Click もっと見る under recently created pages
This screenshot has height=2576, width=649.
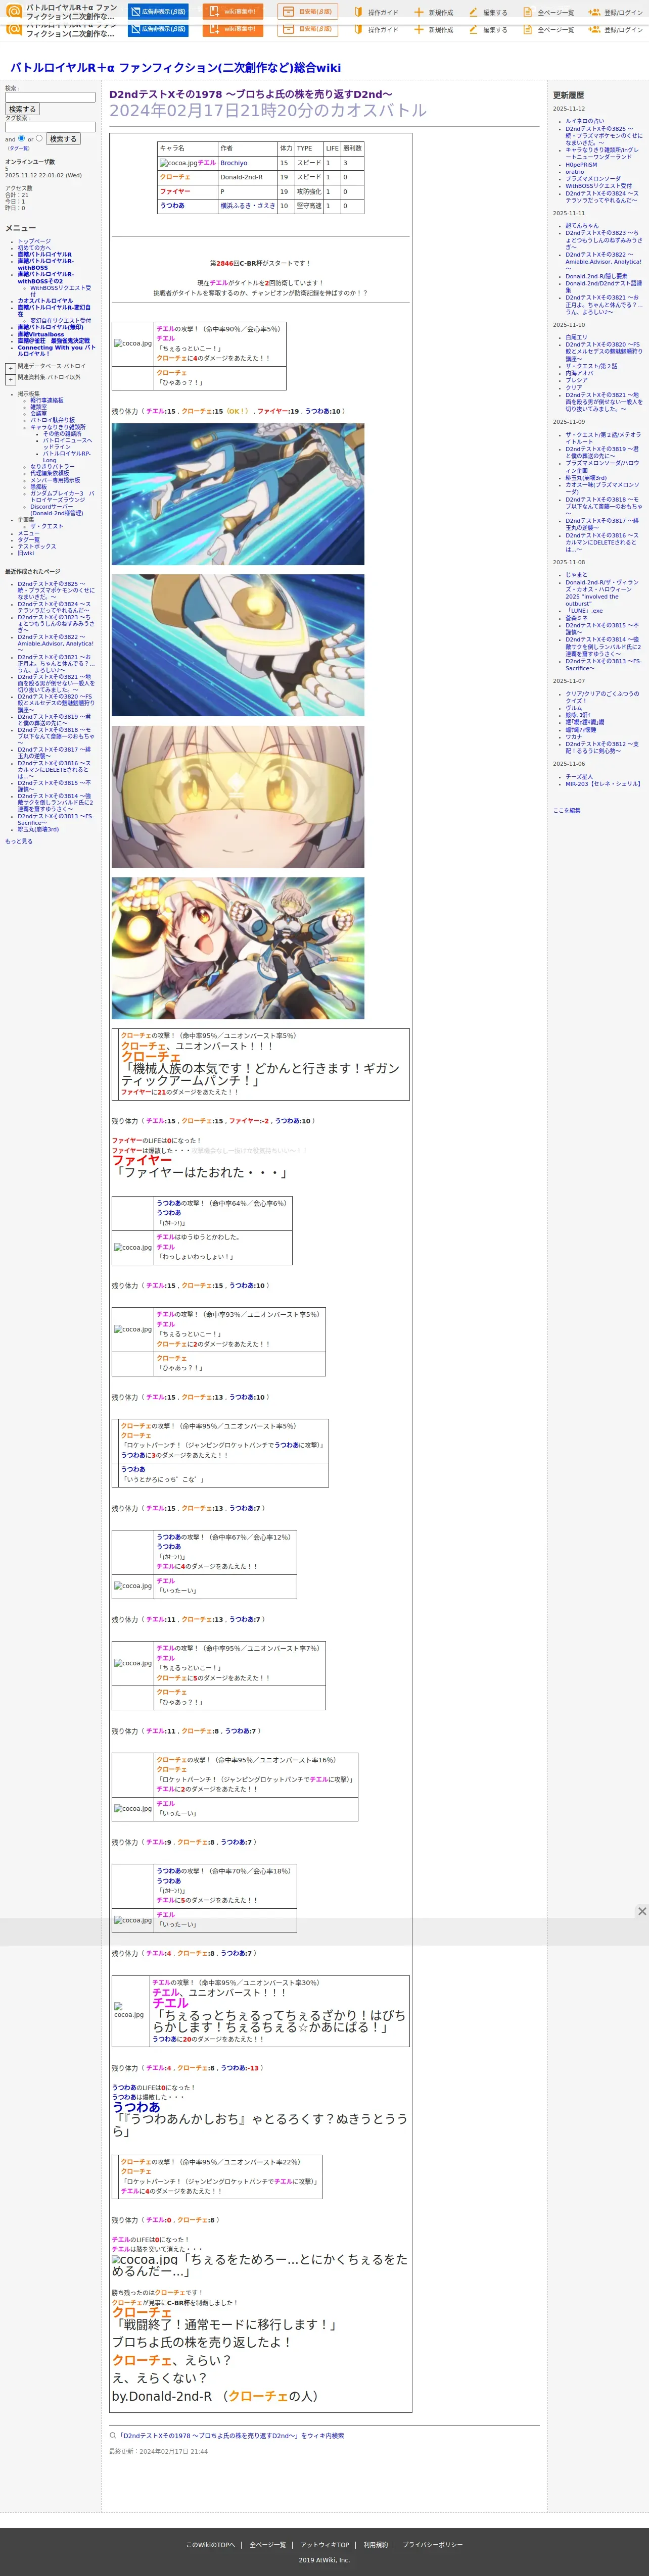[18, 841]
